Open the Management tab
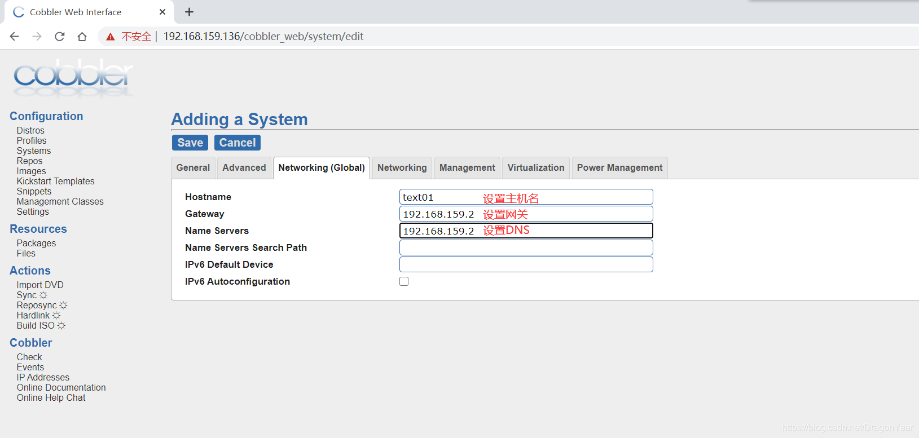 point(467,168)
